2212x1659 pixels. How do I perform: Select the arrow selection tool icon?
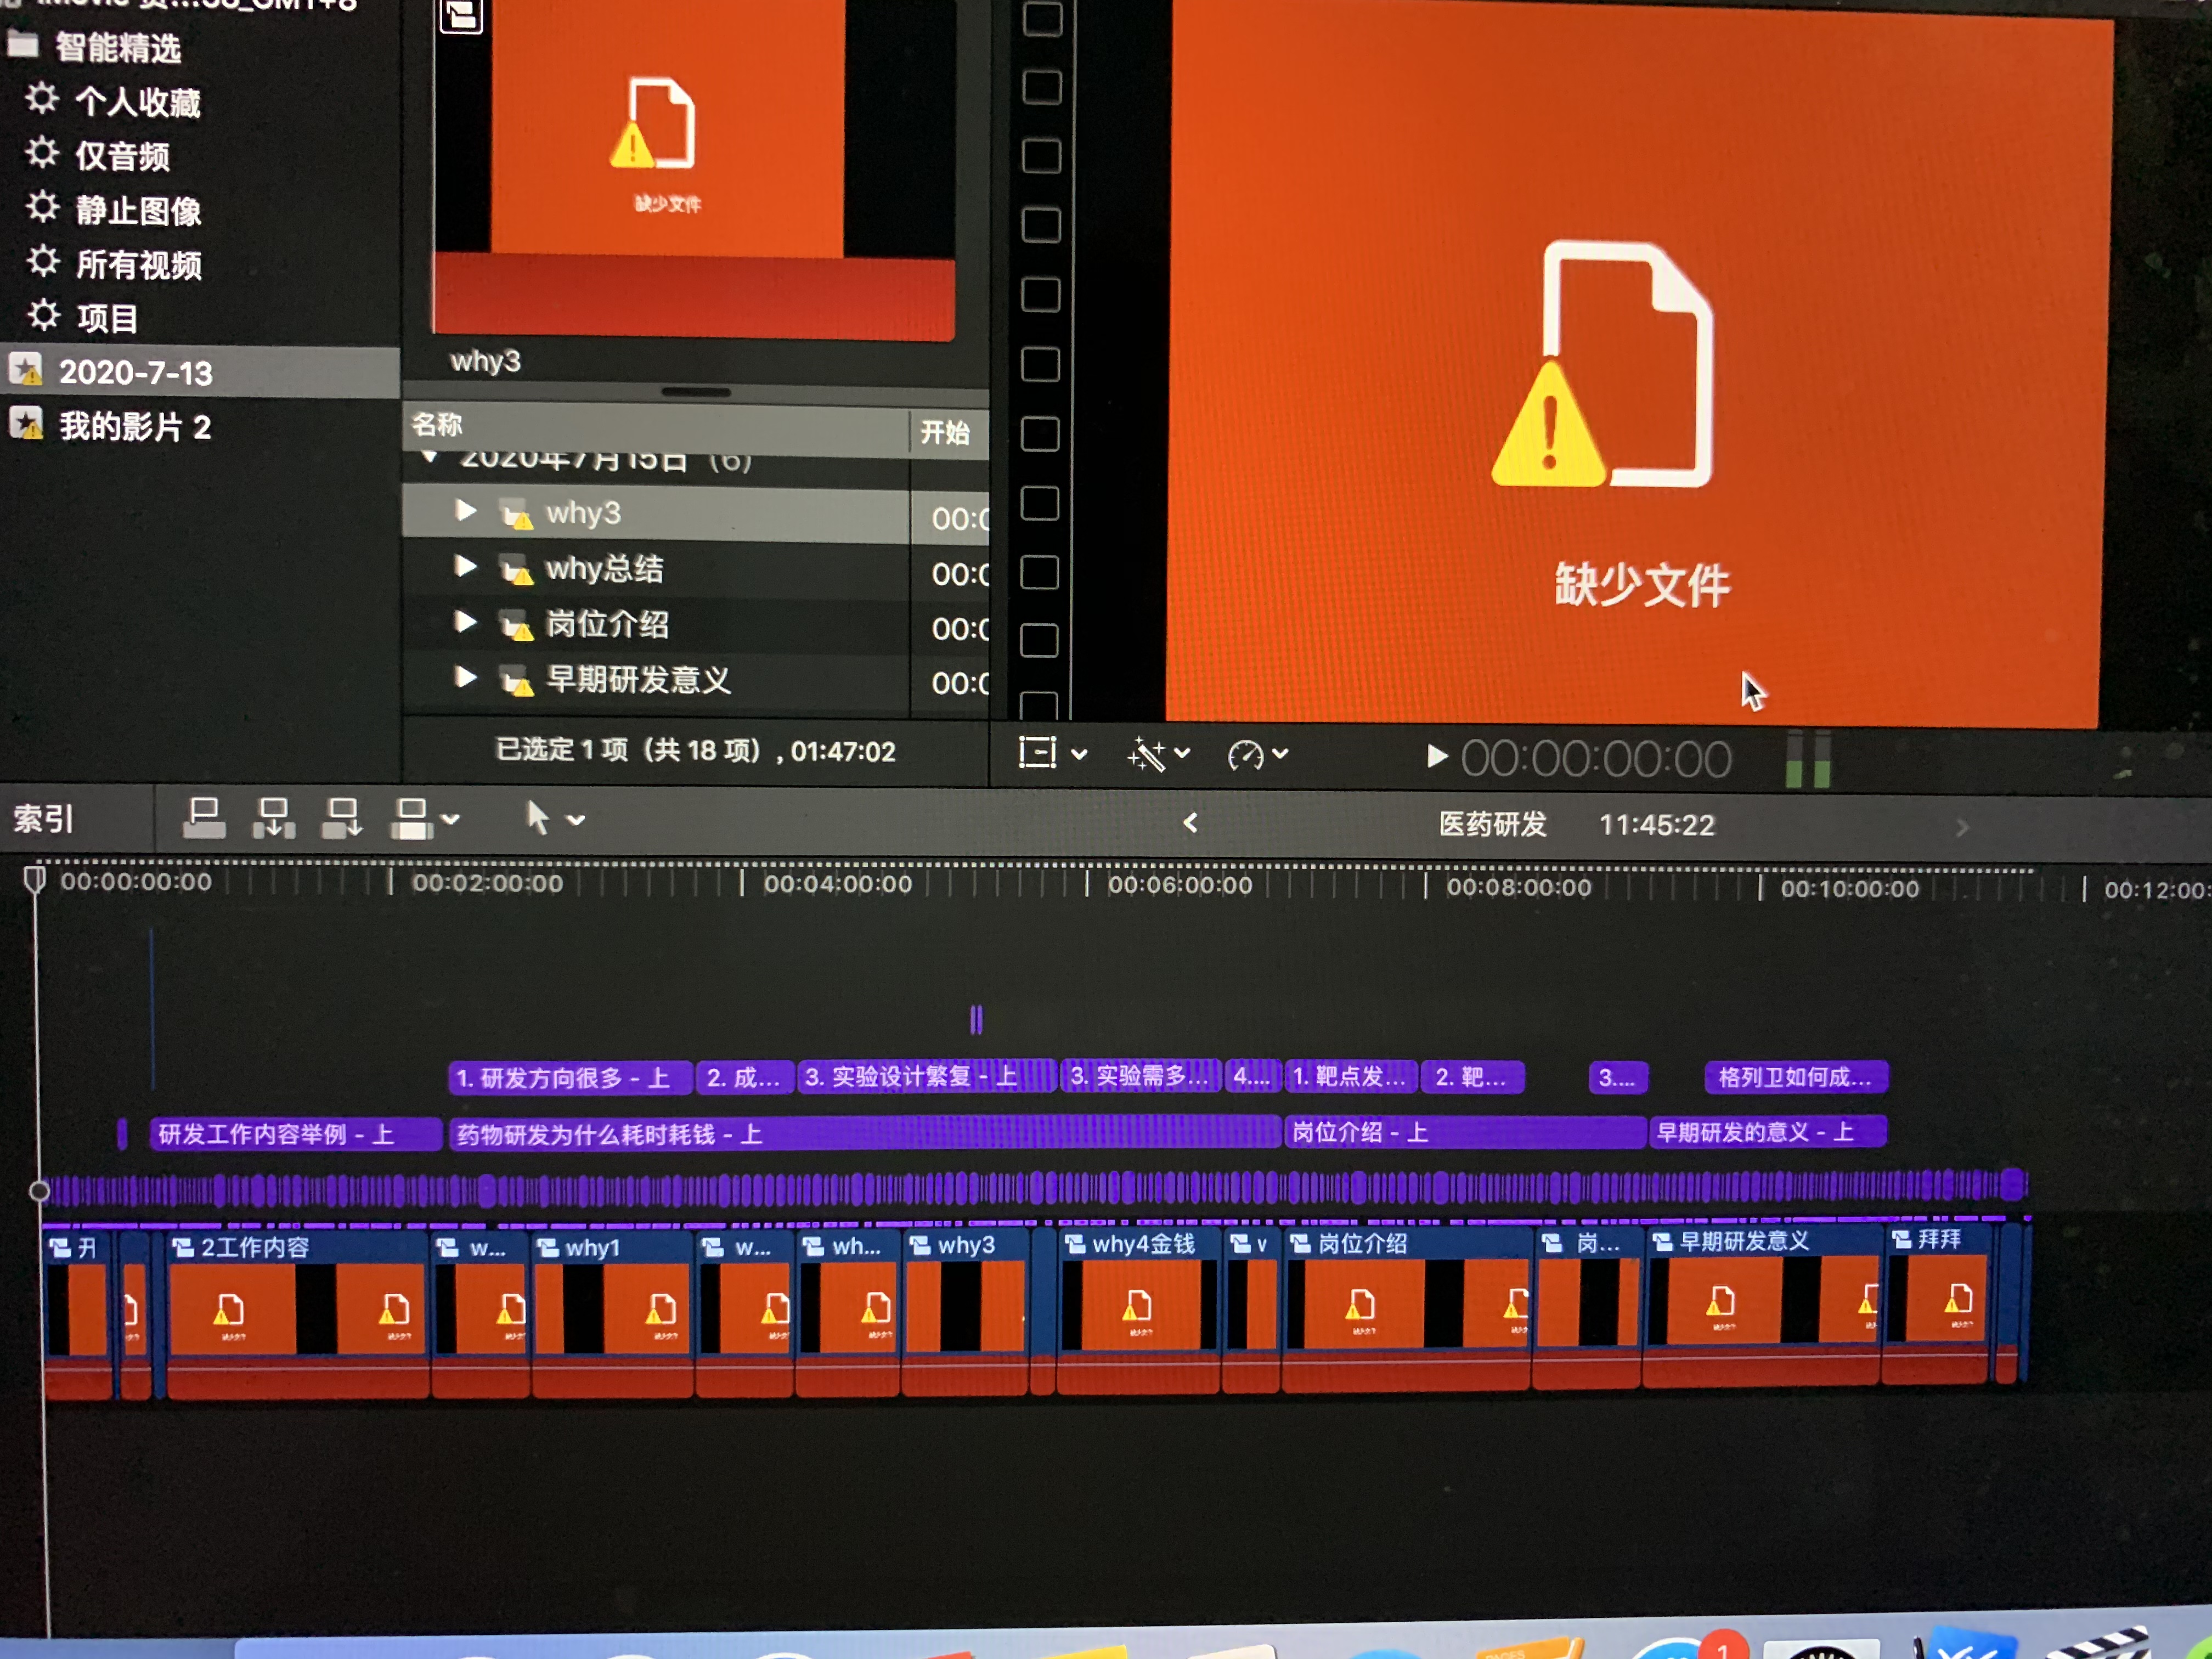pos(537,818)
